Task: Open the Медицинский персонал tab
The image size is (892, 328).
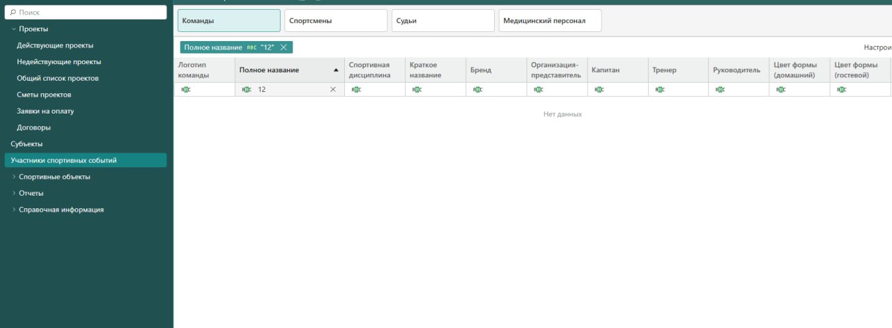Action: (x=549, y=21)
